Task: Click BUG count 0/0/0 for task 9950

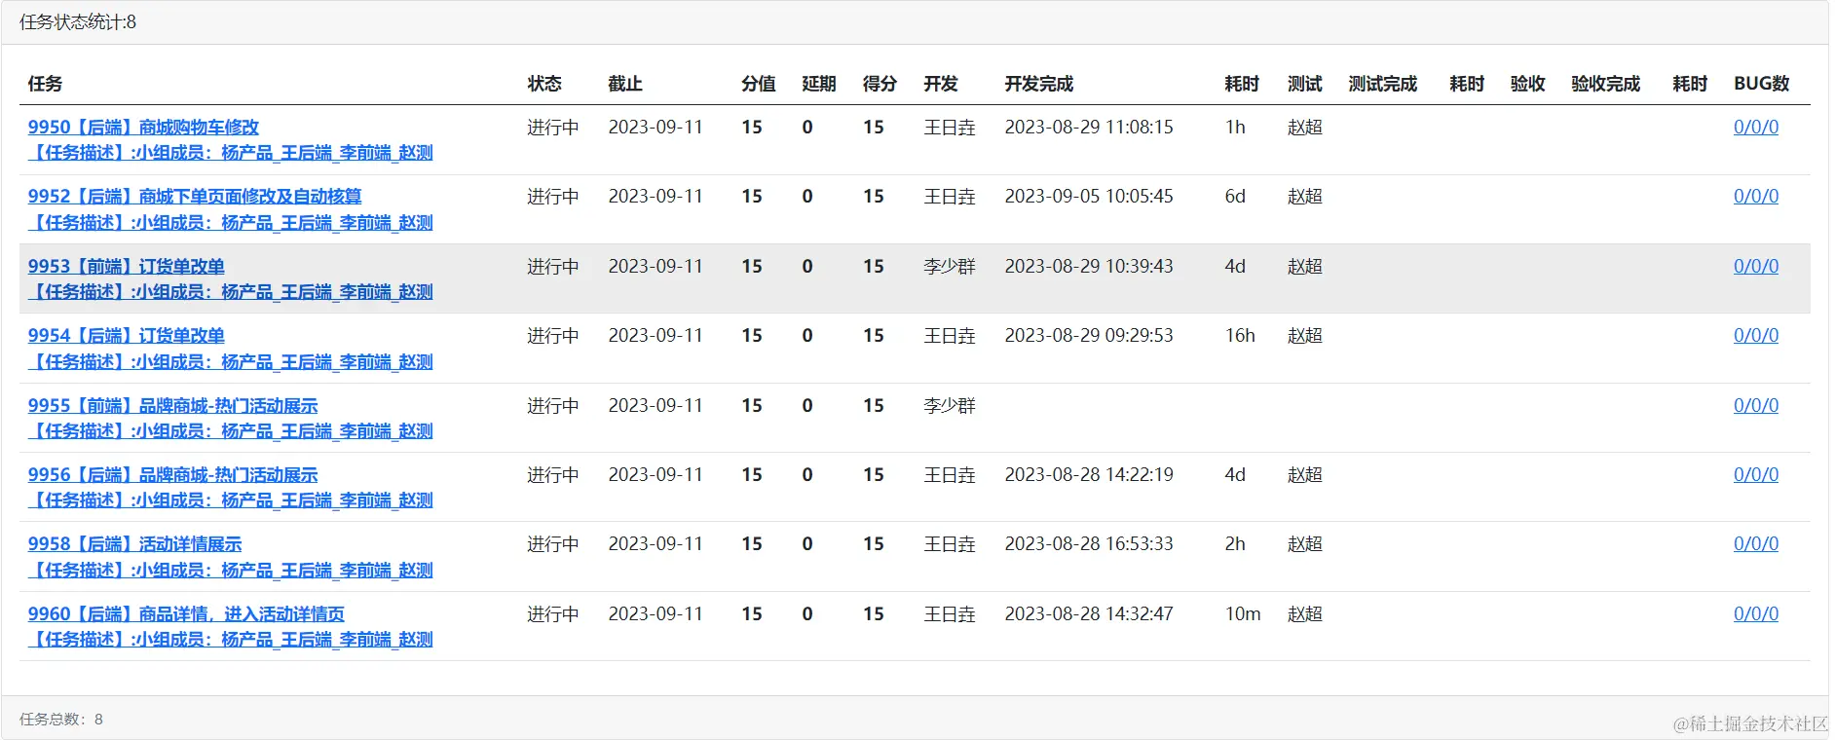Action: coord(1755,128)
